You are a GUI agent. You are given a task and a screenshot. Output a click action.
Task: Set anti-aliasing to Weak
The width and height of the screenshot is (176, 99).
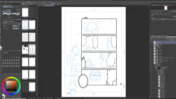pos(15,29)
